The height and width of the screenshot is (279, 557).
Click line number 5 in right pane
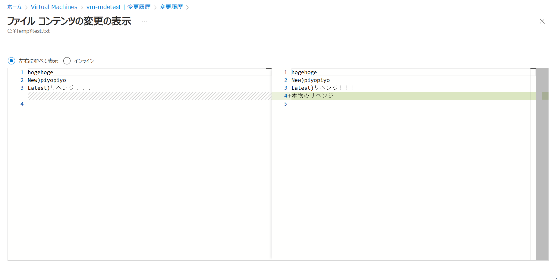[286, 104]
